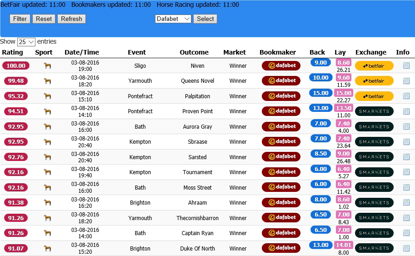This screenshot has height=256, width=415.
Task: Open info icon for Queens Novel row
Action: 406,81
